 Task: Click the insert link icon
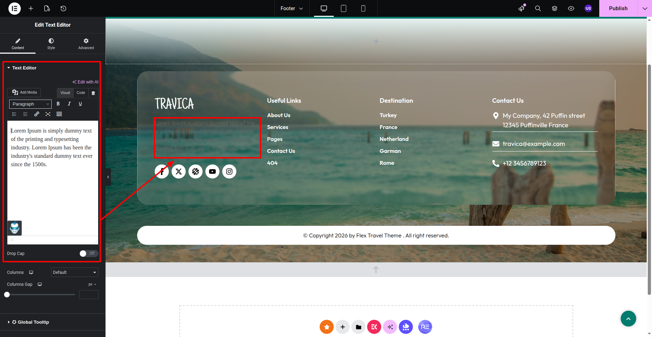pos(37,114)
